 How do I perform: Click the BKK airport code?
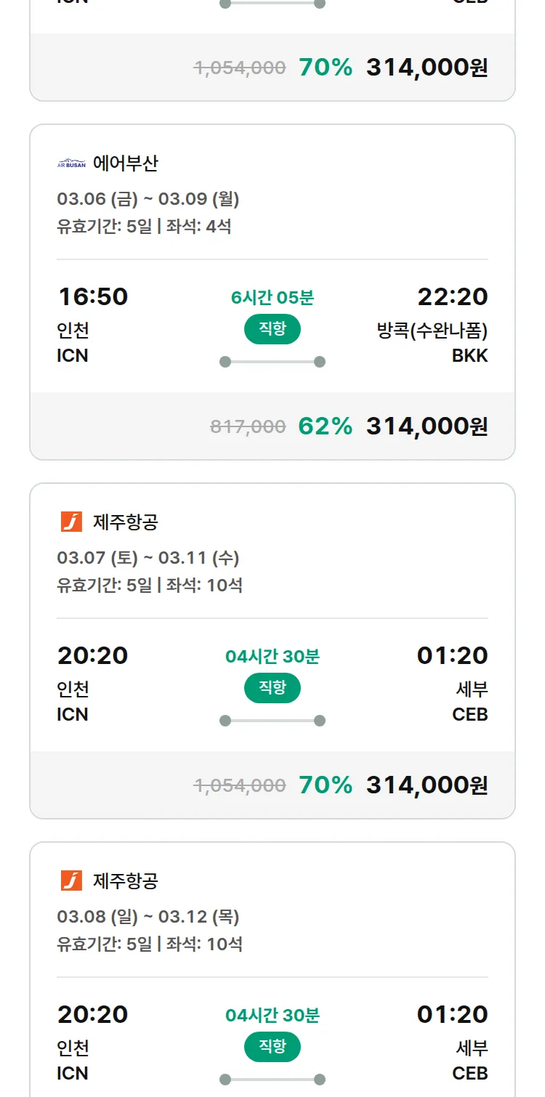[x=469, y=355]
